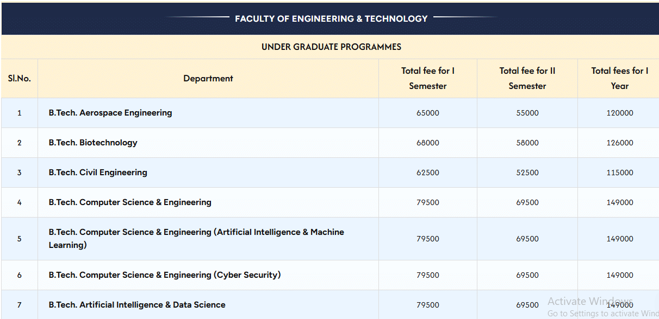Click the Sl.No. column header

pos(20,78)
